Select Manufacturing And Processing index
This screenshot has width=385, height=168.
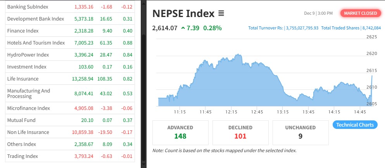tap(29, 93)
